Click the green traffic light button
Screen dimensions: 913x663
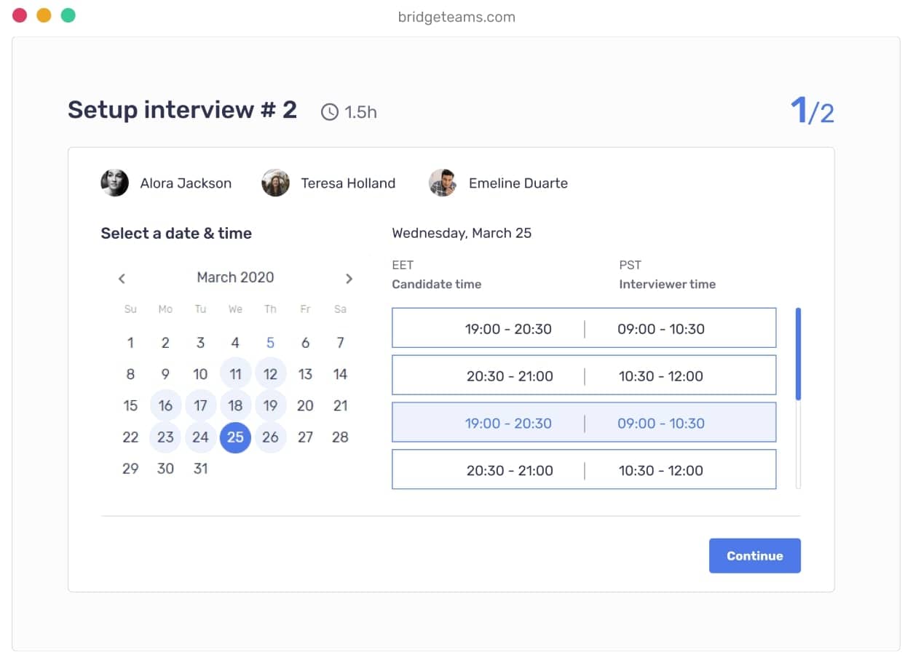click(68, 14)
